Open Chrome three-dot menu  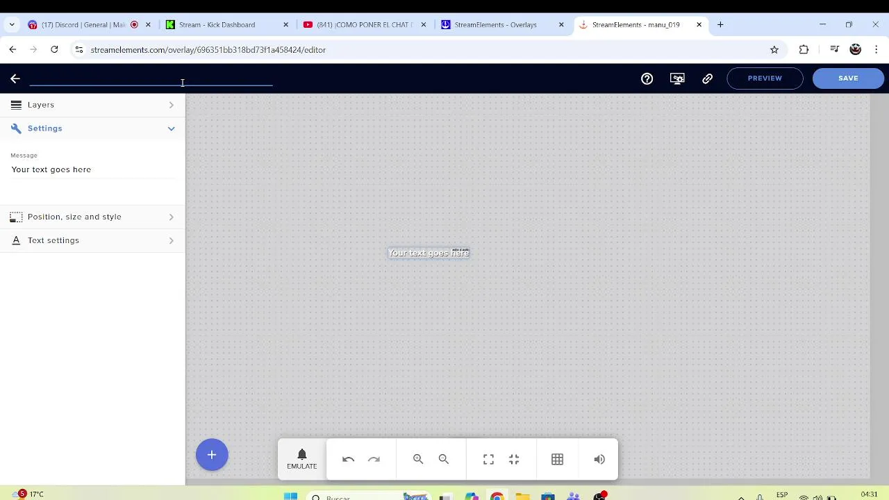pyautogui.click(x=876, y=49)
